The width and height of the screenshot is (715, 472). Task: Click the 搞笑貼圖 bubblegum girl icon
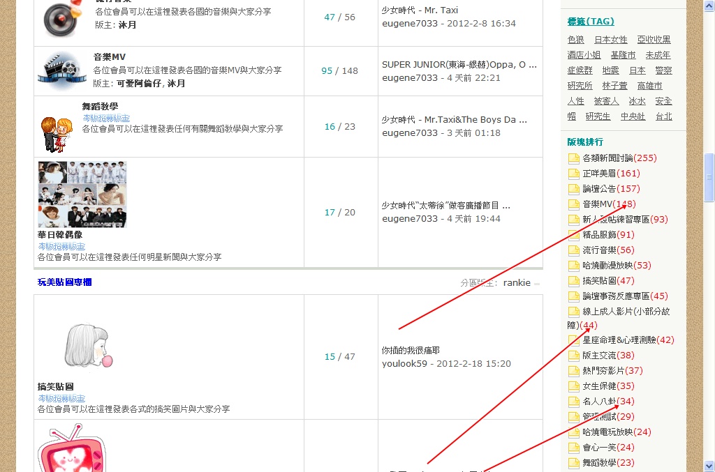[x=88, y=346]
